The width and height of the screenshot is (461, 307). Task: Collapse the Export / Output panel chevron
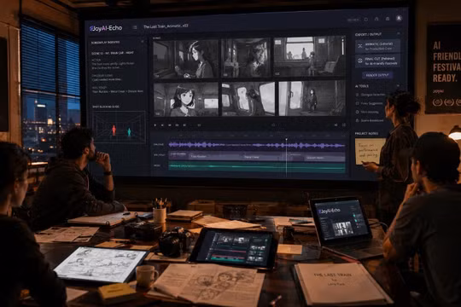pyautogui.click(x=399, y=34)
